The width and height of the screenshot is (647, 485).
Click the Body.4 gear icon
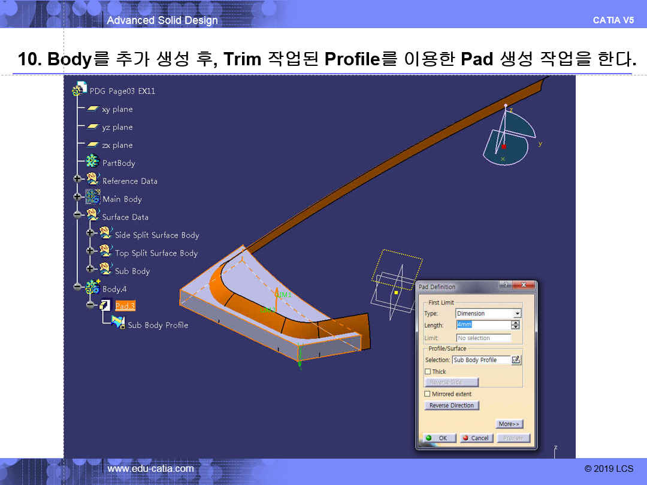(x=92, y=288)
